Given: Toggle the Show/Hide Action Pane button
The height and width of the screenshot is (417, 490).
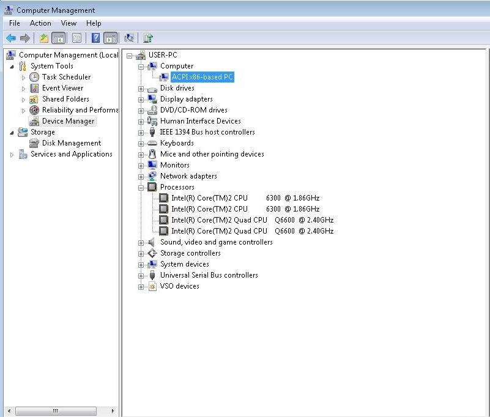Looking at the screenshot, I should pyautogui.click(x=111, y=38).
